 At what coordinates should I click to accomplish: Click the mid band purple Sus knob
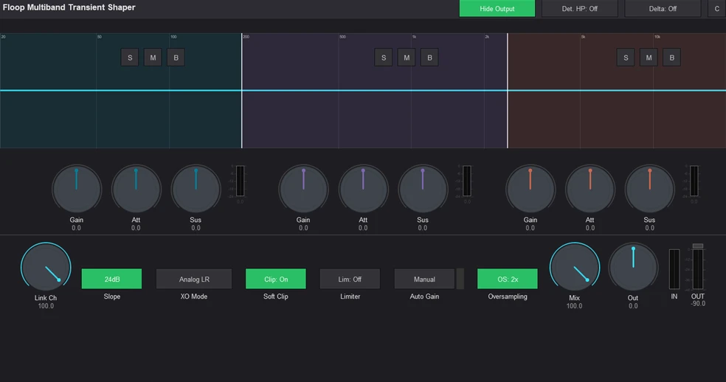[x=423, y=189]
